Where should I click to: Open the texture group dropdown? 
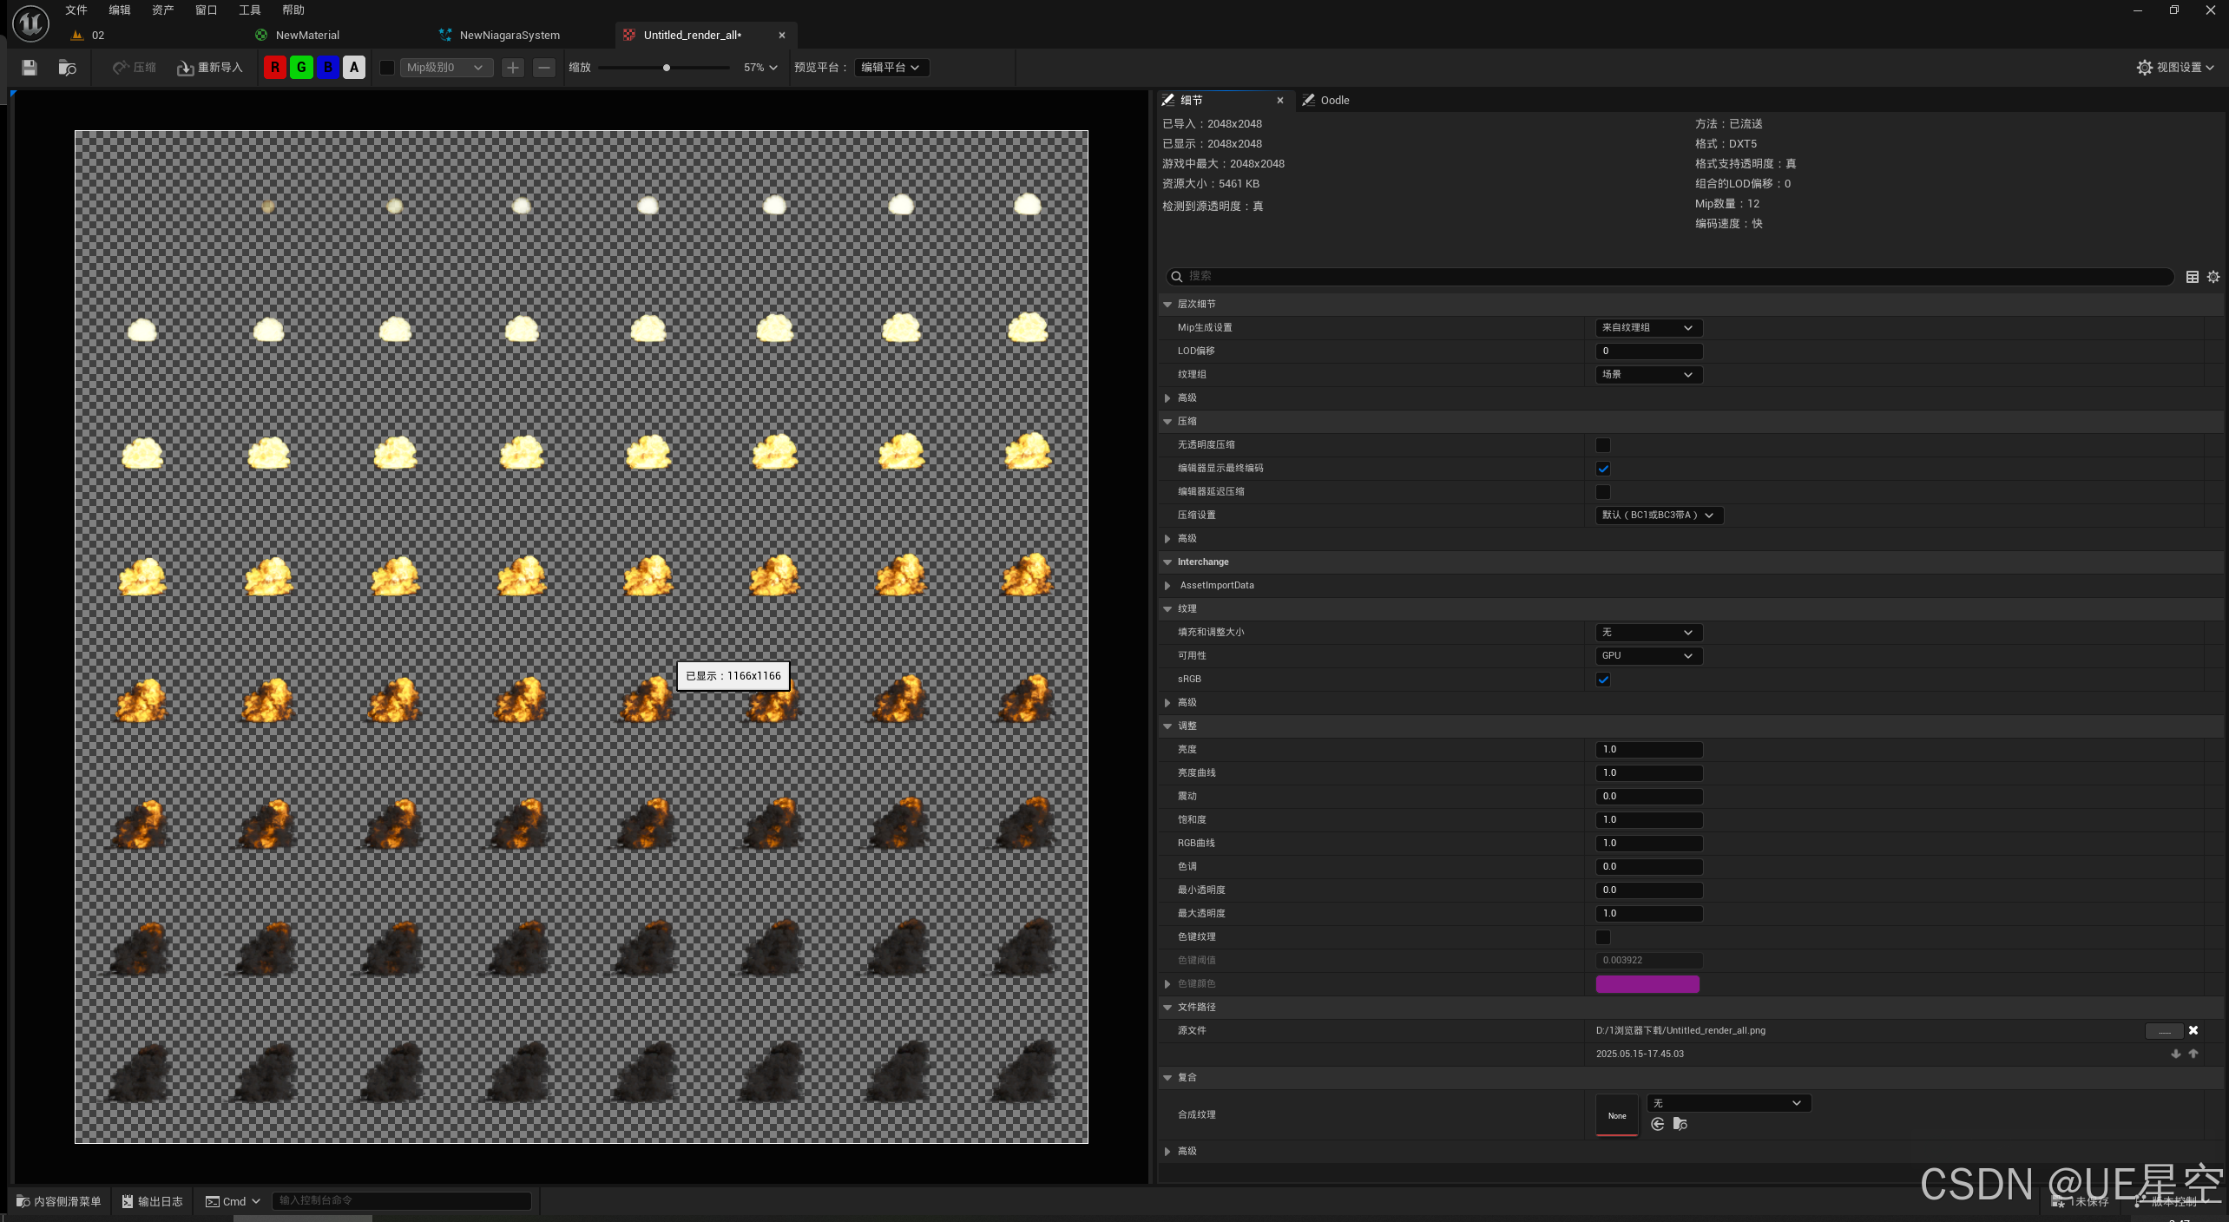pos(1647,375)
